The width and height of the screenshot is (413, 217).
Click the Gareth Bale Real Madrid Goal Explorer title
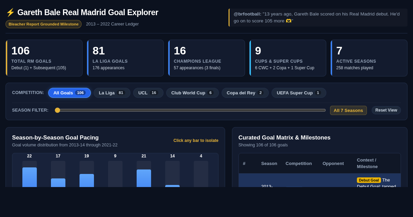tap(88, 12)
